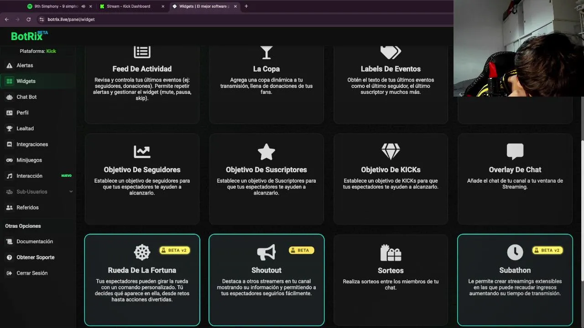Select the Widgets browser tab
Viewport: 584px width, 328px height.
pos(204,6)
